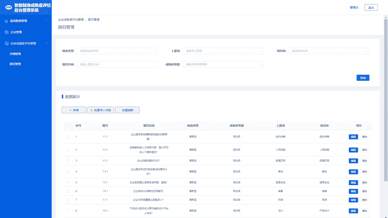
Task: Click the 成熟度等级 column header
Action: (237, 125)
